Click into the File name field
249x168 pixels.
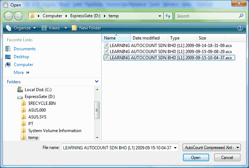[118, 148]
